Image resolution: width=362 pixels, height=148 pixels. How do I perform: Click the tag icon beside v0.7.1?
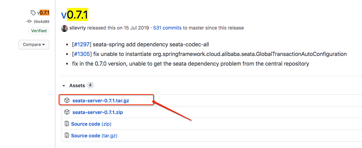pos(33,13)
